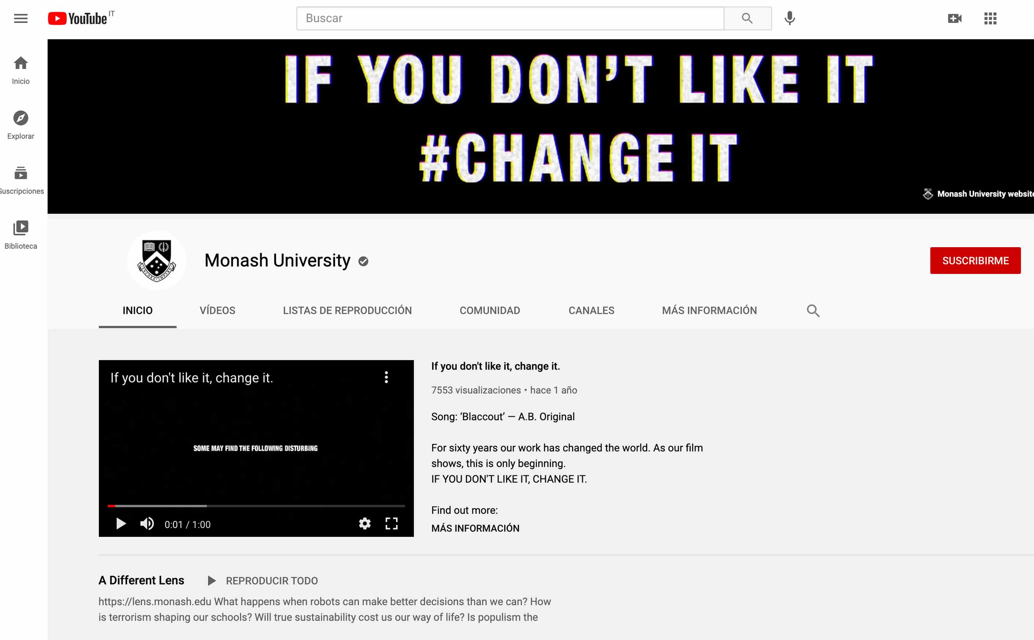
Task: Open Suscripciones in sidebar
Action: point(21,180)
